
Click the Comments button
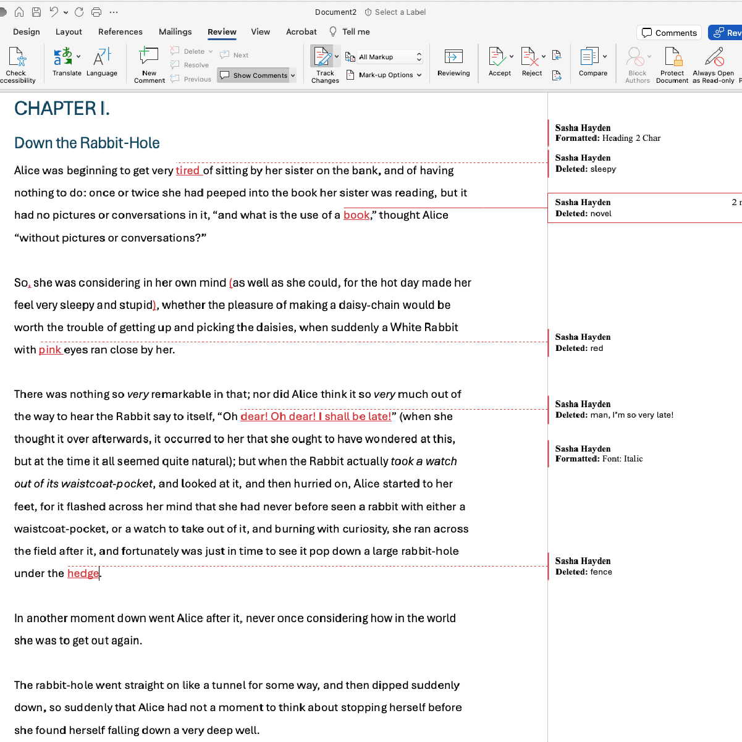coord(669,33)
